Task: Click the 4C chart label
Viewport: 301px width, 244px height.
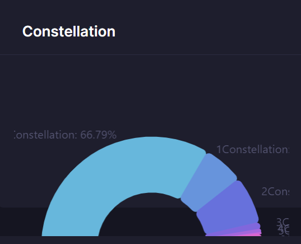Action: pos(284,228)
